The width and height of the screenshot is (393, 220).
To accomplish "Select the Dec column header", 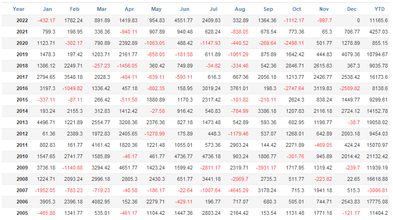I will tap(352, 9).
